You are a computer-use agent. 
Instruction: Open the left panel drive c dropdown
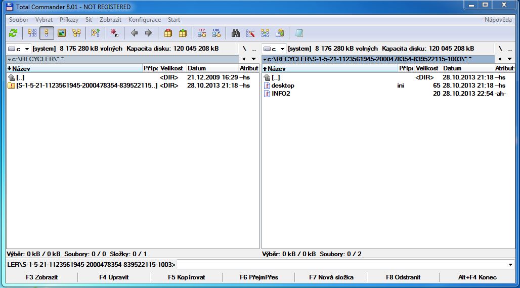(19, 49)
